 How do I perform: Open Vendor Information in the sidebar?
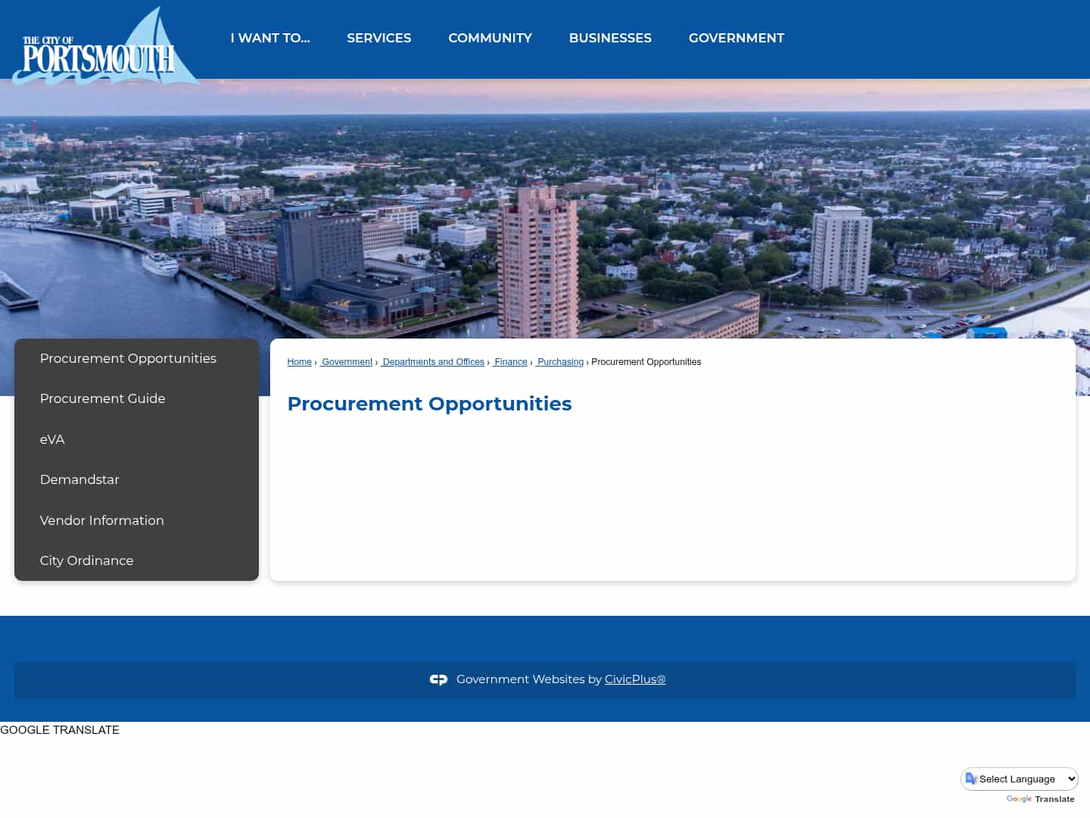(x=136, y=520)
